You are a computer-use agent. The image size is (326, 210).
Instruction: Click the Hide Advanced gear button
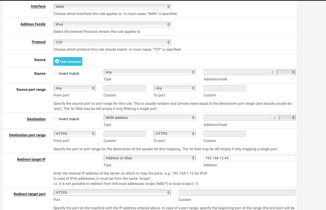68,62
